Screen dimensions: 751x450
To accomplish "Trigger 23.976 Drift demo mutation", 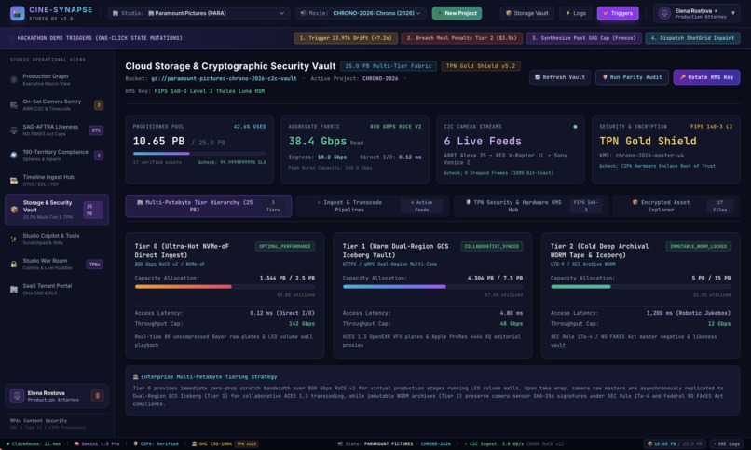I will (x=346, y=38).
